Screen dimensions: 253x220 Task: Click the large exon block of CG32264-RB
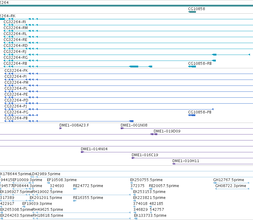134,67
